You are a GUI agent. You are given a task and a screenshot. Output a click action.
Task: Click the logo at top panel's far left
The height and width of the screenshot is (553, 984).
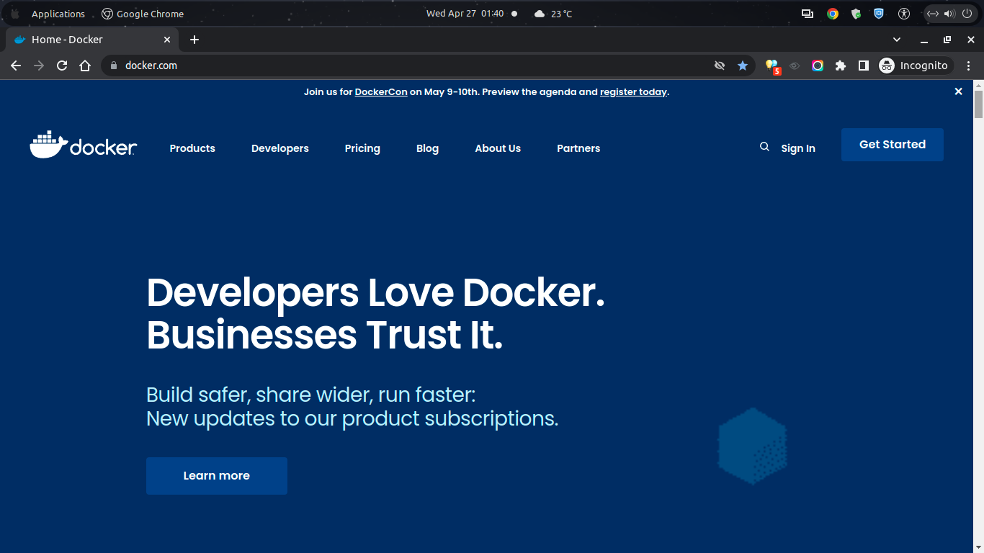(x=15, y=14)
